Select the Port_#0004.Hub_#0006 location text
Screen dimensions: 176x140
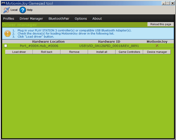point(39,46)
